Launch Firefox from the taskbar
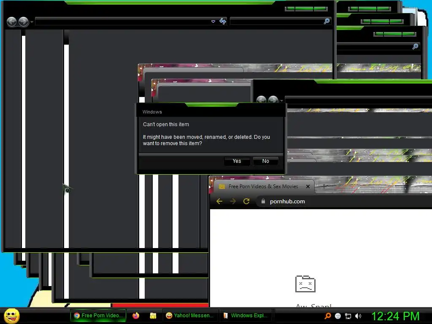This screenshot has width=432, height=324. [136, 316]
